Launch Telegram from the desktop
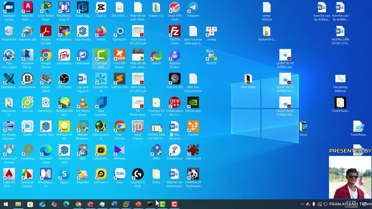The height and width of the screenshot is (209, 372). 193,10
